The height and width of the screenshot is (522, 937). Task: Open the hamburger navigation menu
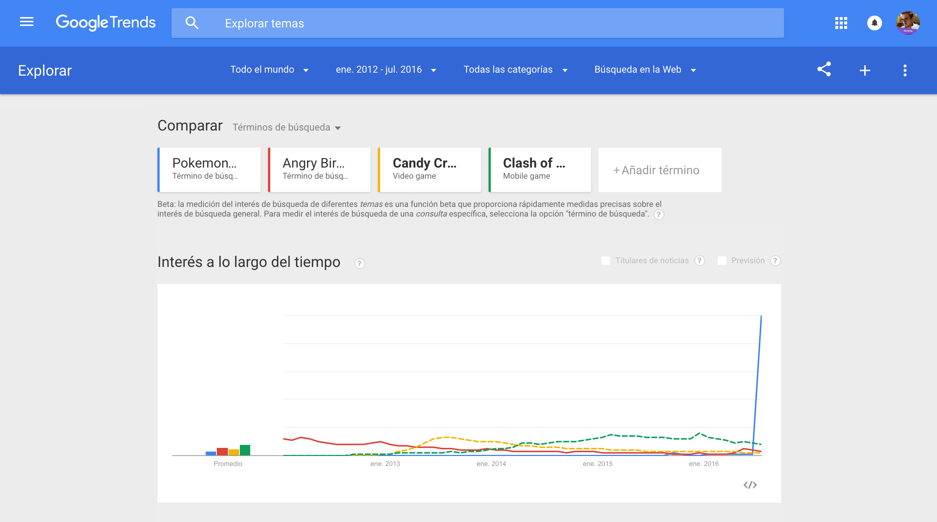[27, 22]
